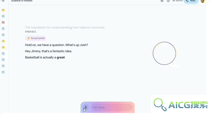This screenshot has height=114, width=210.
Task: Click the Share button
Action: pos(191,1)
